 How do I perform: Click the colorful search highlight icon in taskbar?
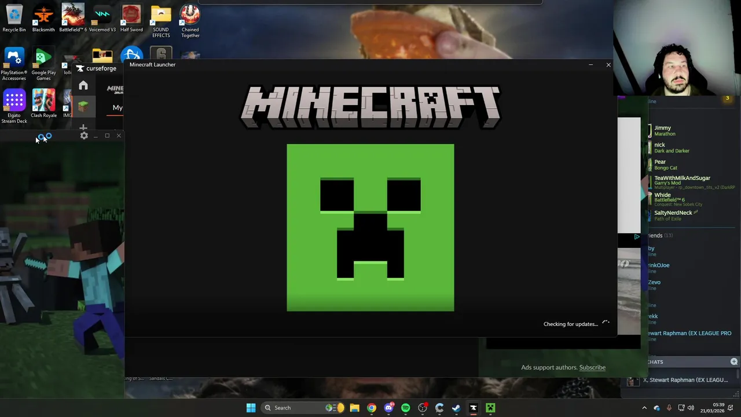click(333, 408)
